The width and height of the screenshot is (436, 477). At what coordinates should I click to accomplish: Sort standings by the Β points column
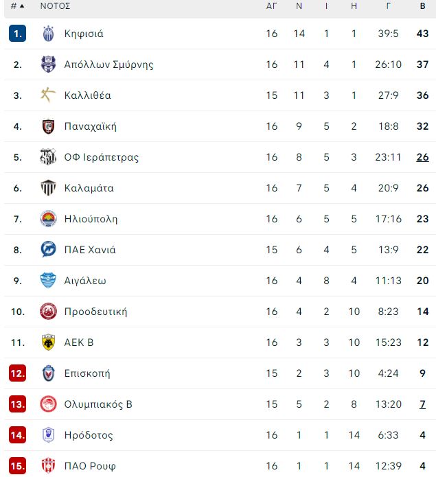(423, 6)
